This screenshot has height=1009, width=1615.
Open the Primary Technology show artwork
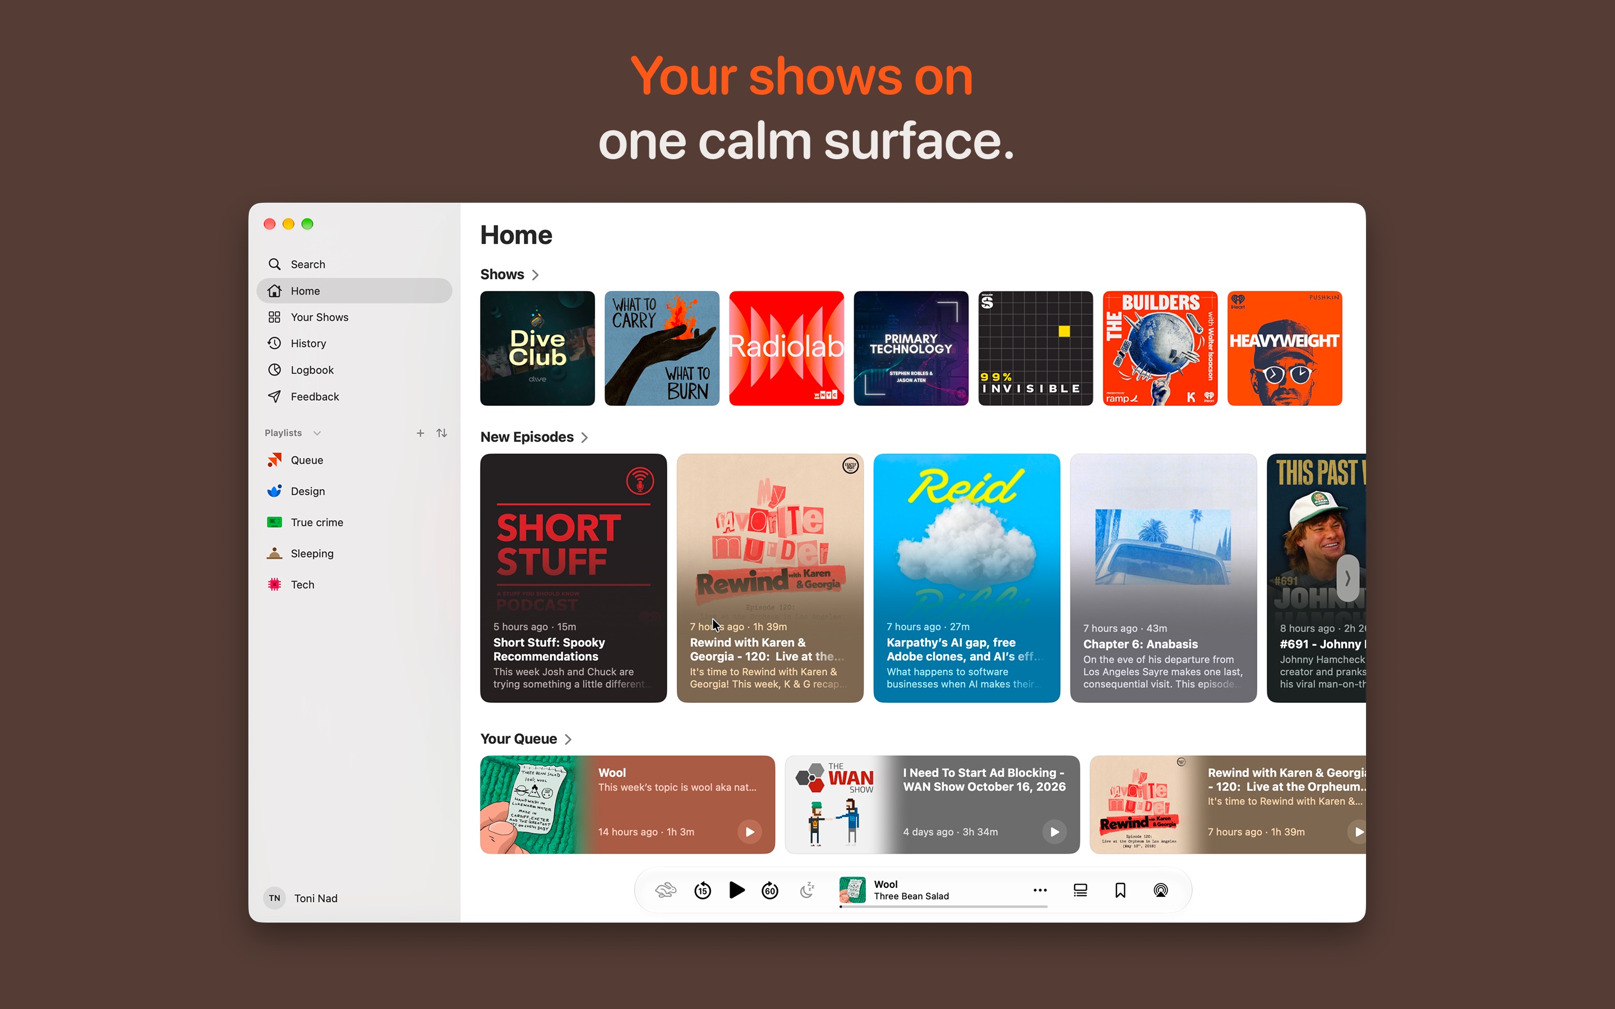(911, 348)
